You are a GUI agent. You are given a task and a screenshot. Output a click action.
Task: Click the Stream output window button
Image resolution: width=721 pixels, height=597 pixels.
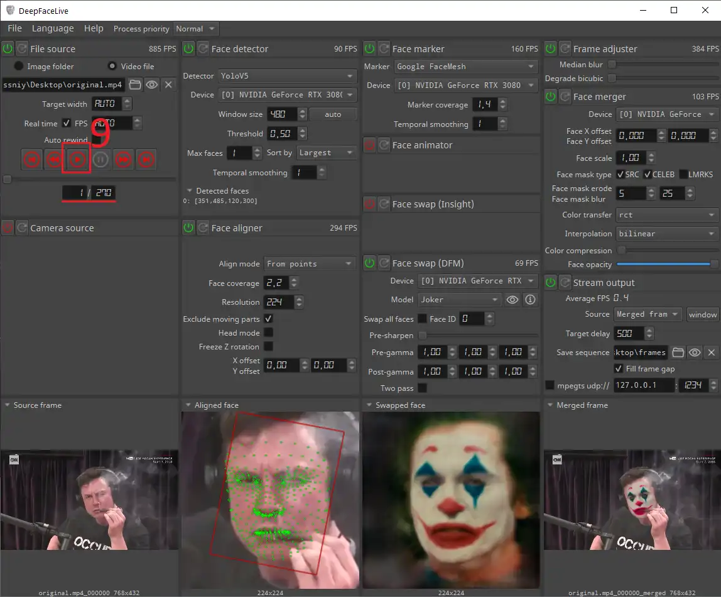pyautogui.click(x=703, y=315)
